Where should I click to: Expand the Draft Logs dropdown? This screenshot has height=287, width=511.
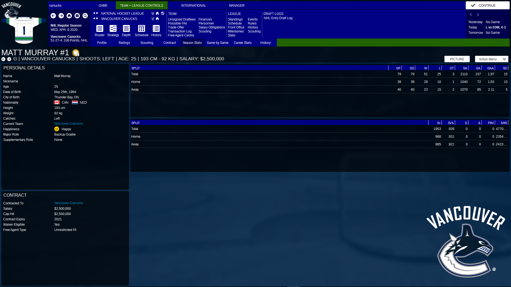(273, 13)
